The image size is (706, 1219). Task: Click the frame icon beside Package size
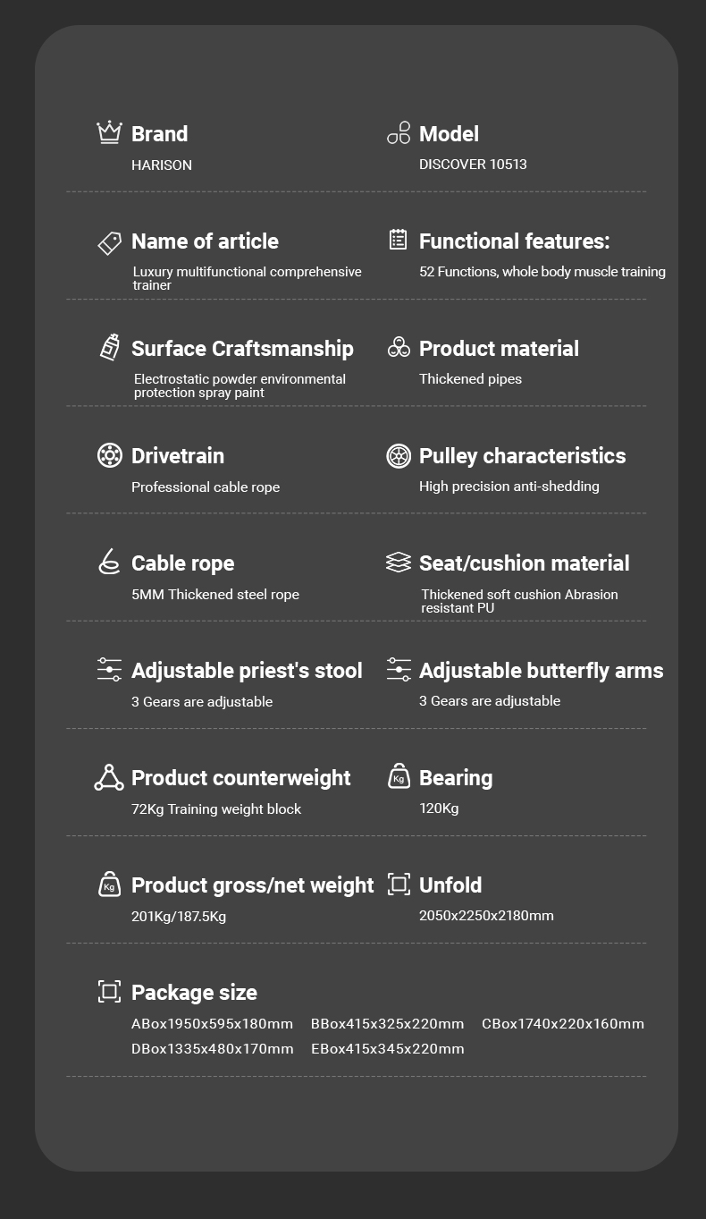pos(109,991)
